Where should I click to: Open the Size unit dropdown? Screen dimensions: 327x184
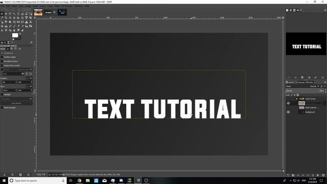pos(29,86)
